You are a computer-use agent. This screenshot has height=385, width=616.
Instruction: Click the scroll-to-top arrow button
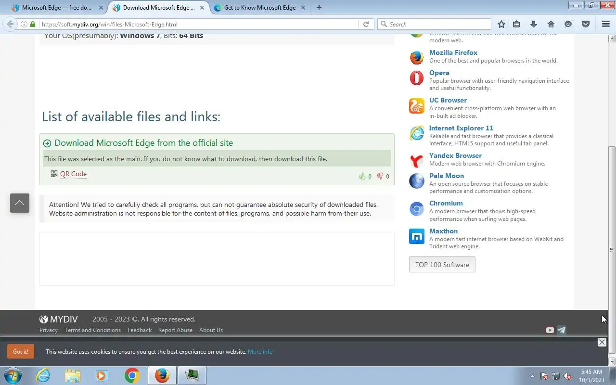(20, 203)
